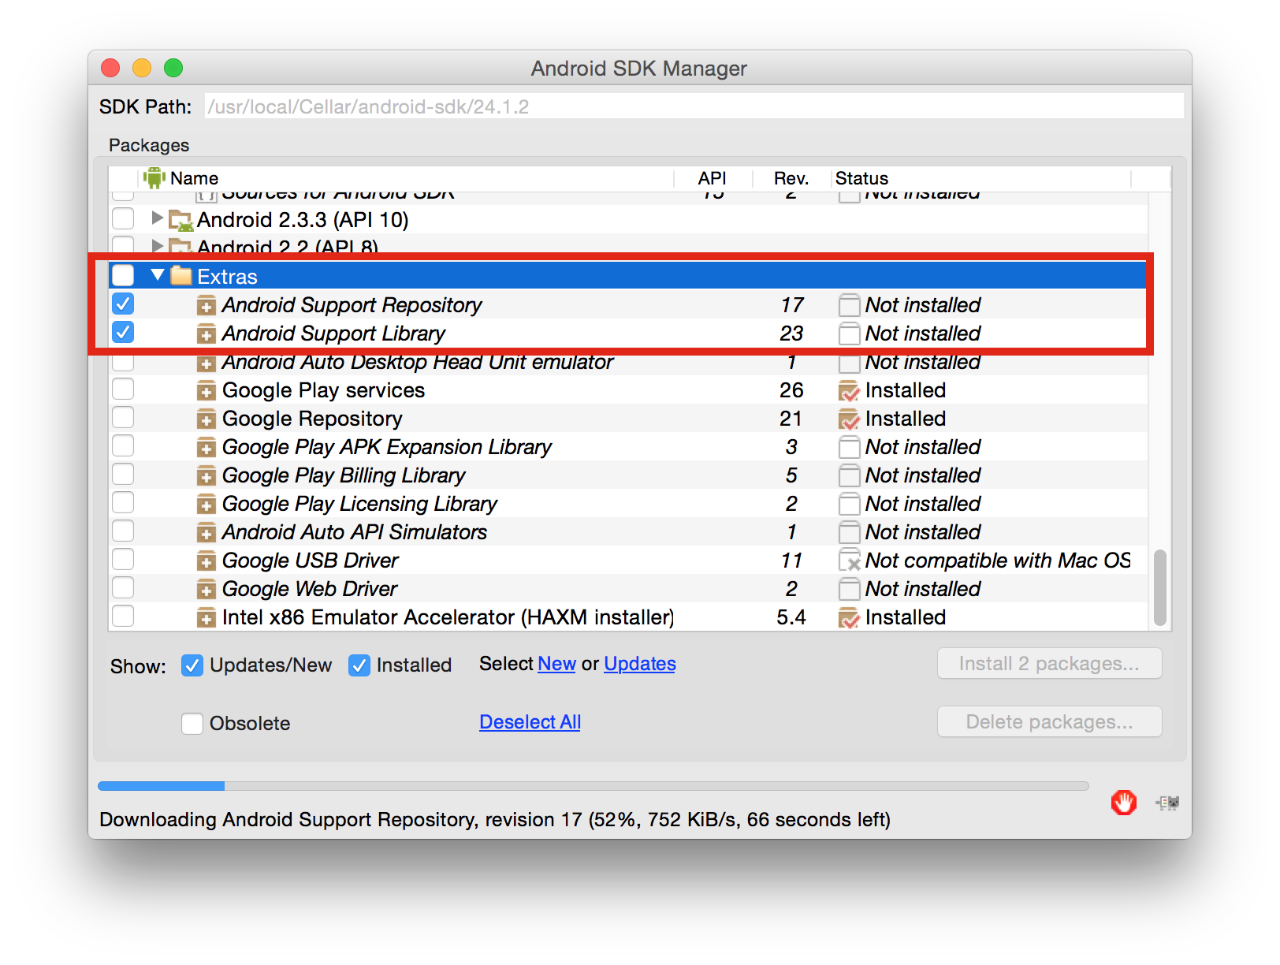
Task: Click the Google Repository package icon
Action: [x=206, y=419]
